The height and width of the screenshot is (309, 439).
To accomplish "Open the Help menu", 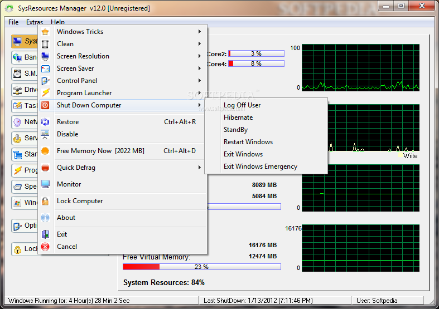I will point(57,22).
